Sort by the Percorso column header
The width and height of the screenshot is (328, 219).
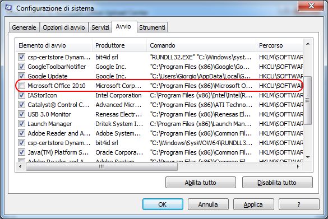(279, 45)
